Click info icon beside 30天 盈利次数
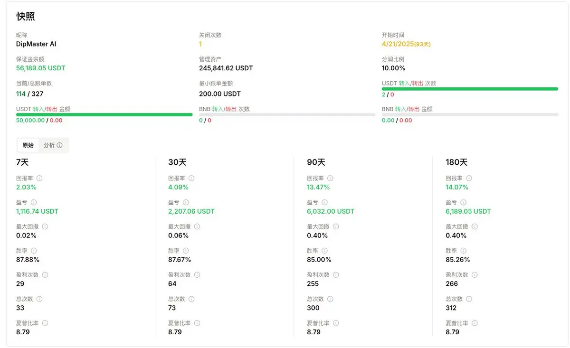The height and width of the screenshot is (348, 570). point(197,275)
